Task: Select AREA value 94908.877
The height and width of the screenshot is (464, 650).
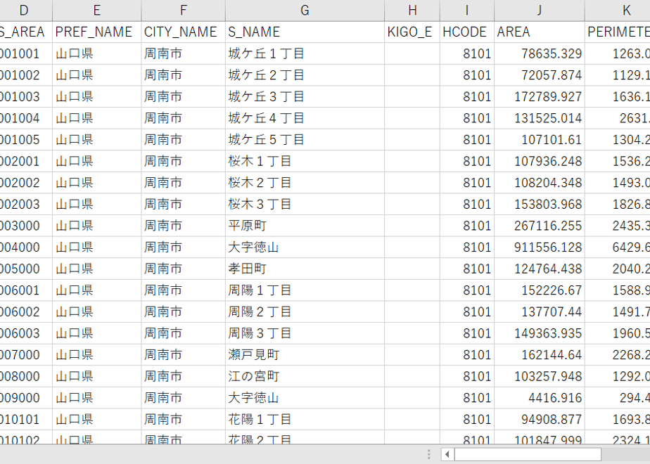Action: (540, 420)
